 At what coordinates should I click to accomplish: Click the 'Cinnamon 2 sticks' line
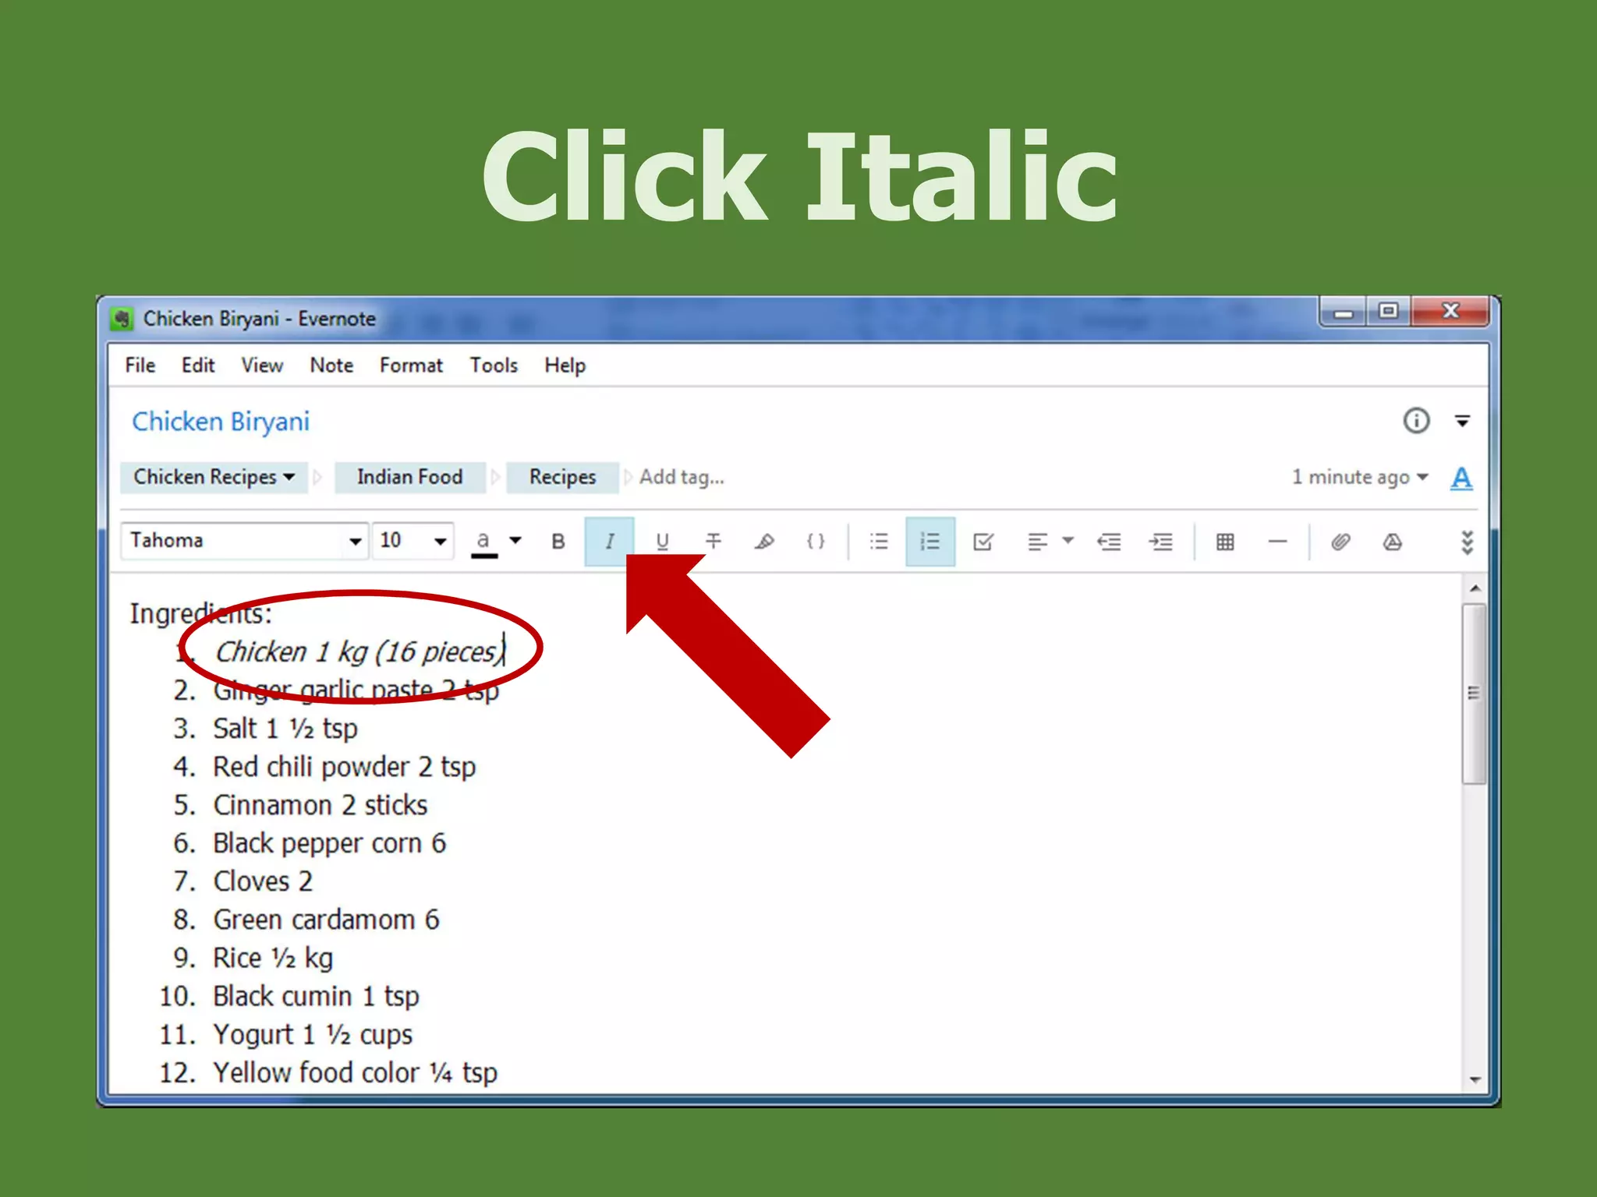[x=320, y=805]
